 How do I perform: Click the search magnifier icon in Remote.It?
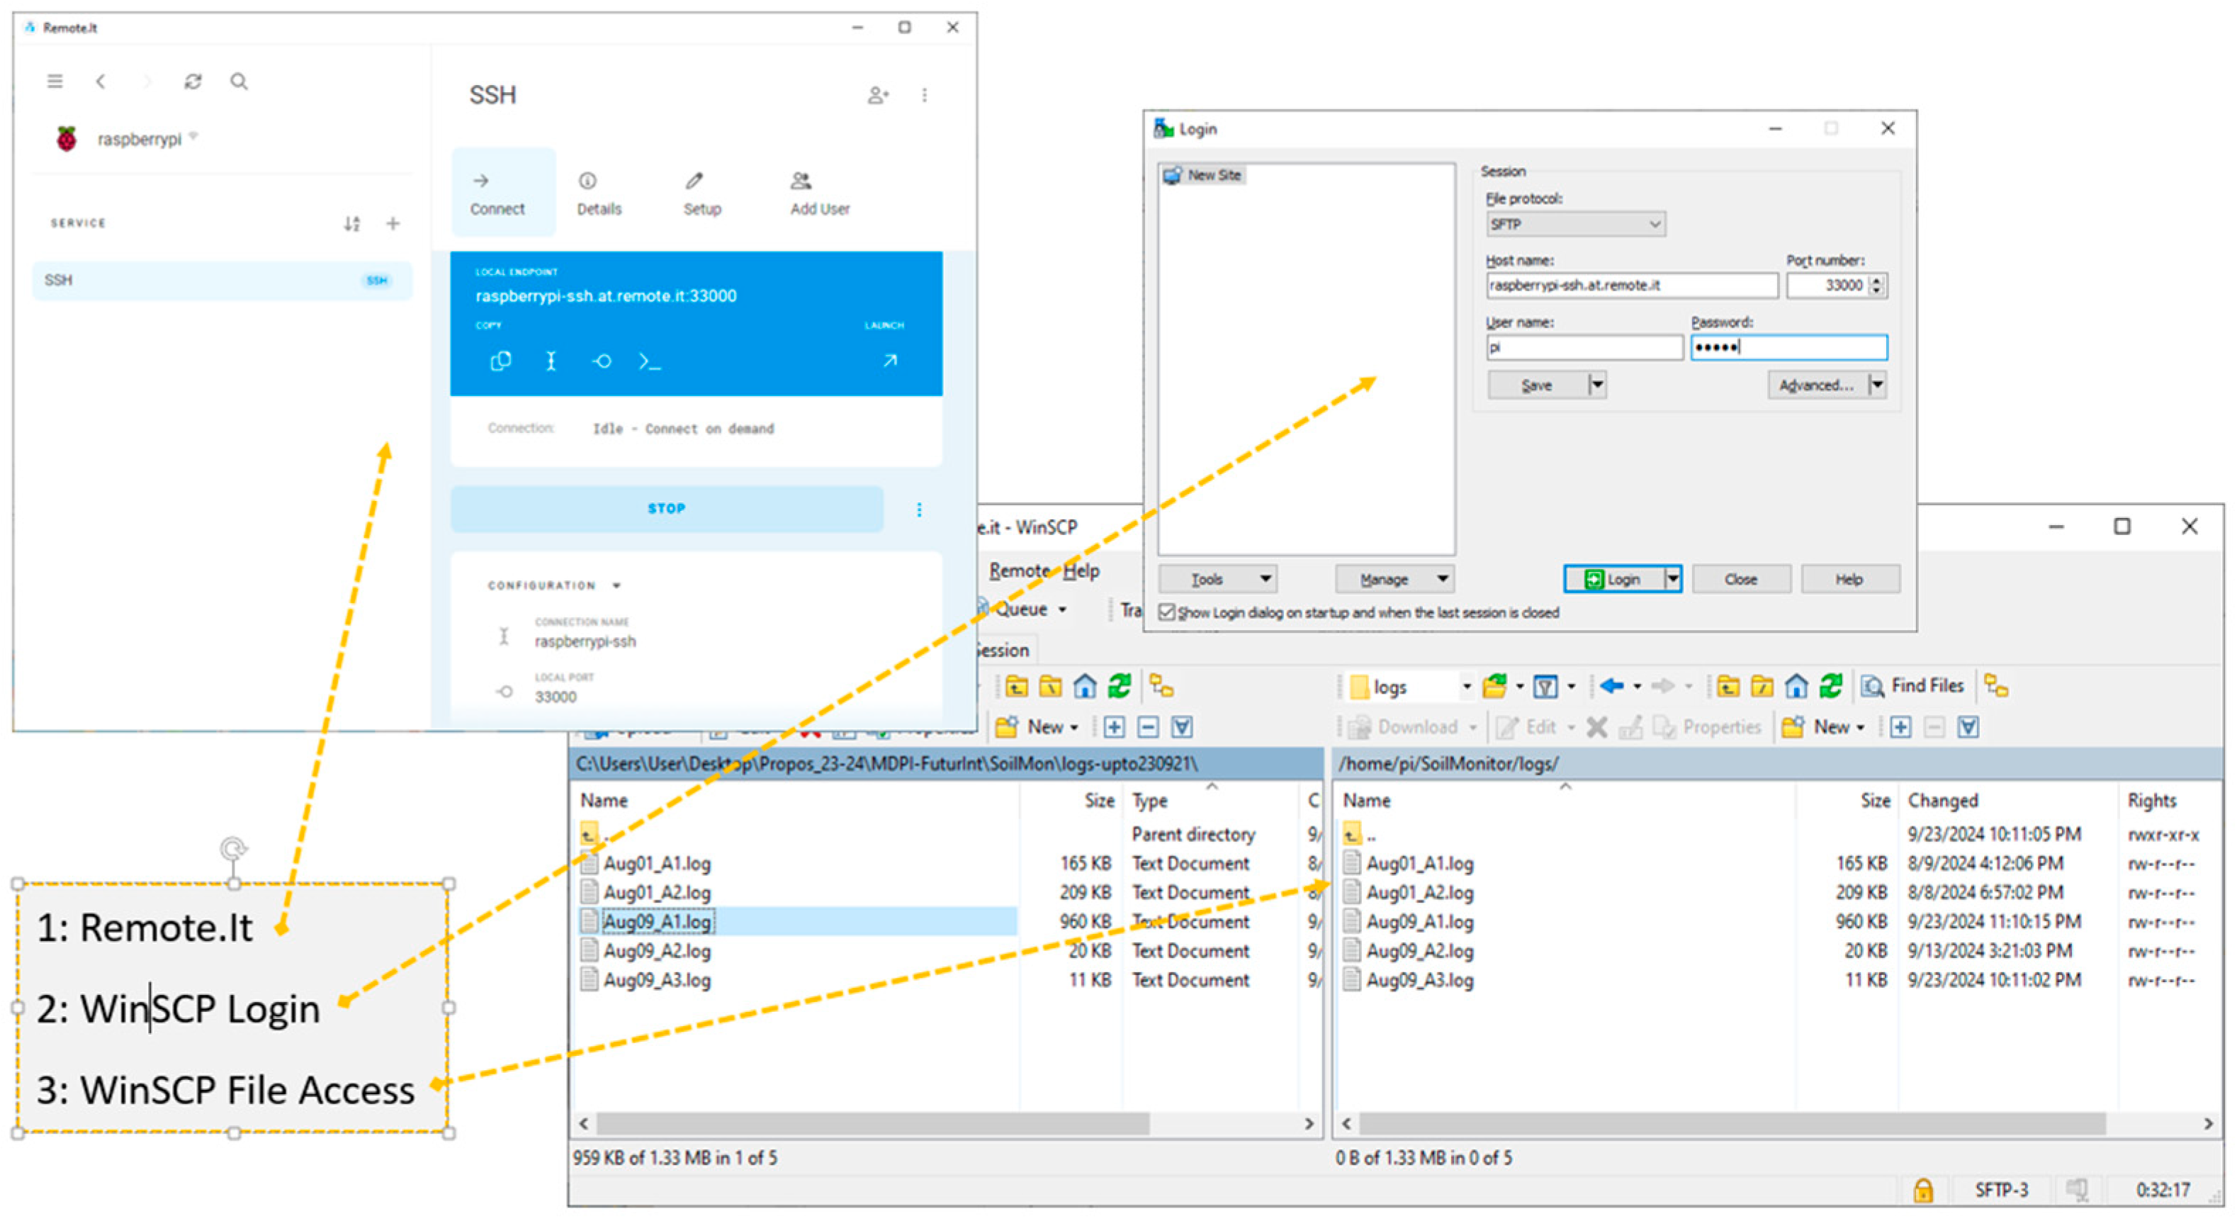(x=239, y=81)
